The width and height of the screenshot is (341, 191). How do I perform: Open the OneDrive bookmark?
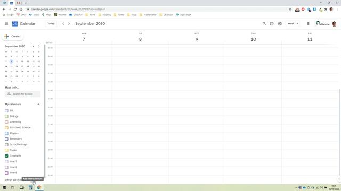pyautogui.click(x=76, y=15)
